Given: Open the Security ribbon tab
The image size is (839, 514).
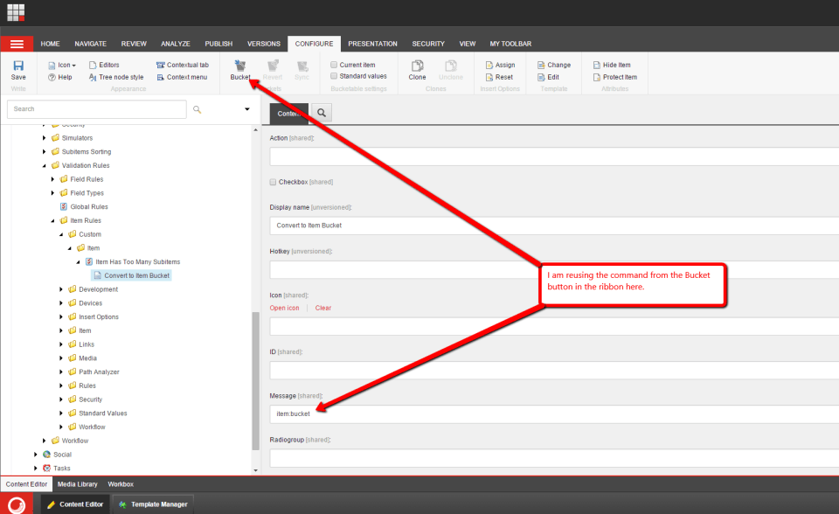Looking at the screenshot, I should [428, 44].
